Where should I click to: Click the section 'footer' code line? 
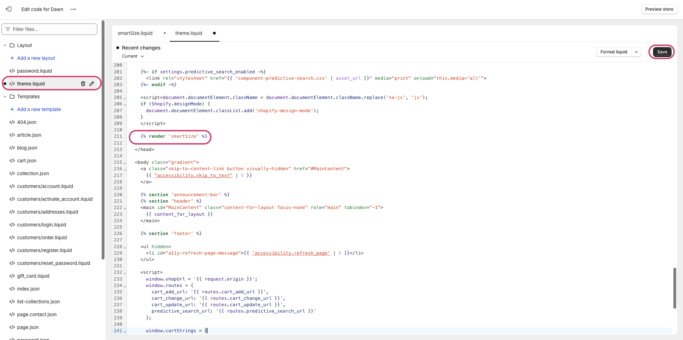click(171, 234)
